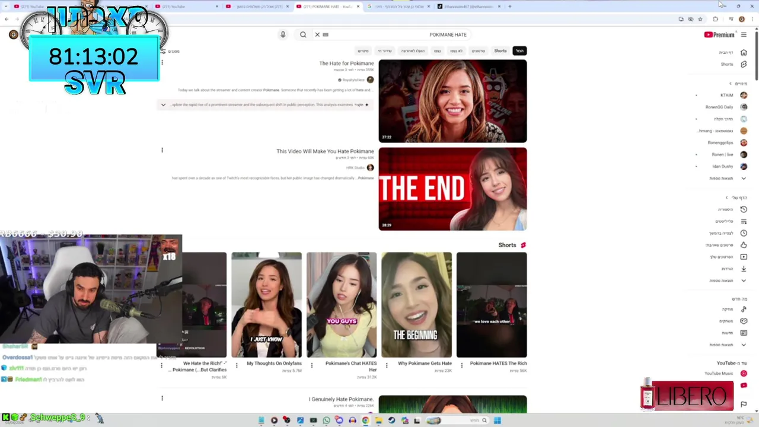Screen dimensions: 759x427
Task: Select the Recently uploaded filter chip
Action: click(x=413, y=51)
